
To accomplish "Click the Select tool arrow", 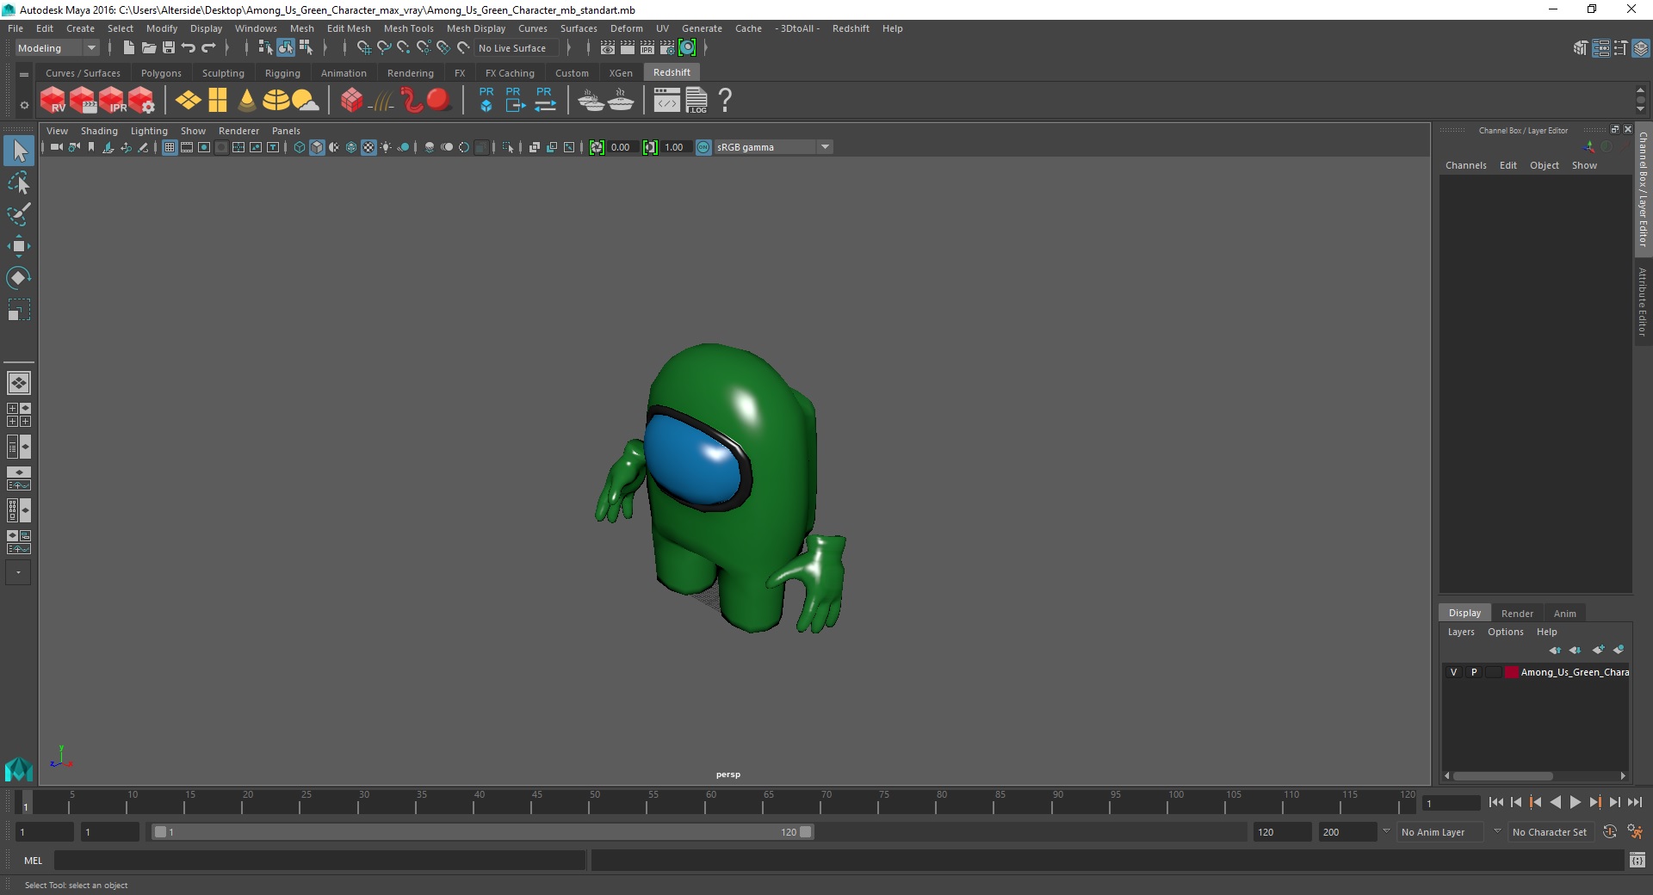I will click(x=19, y=151).
